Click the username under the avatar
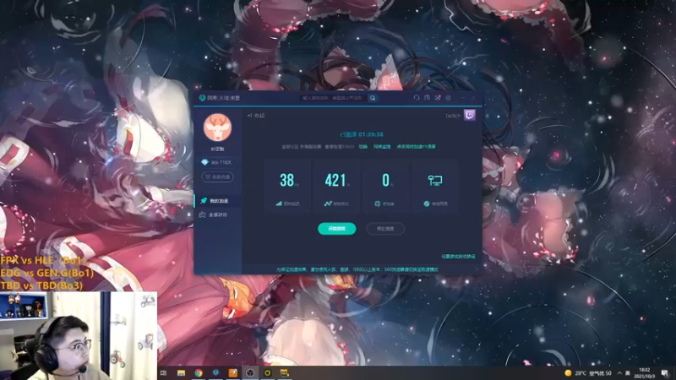 217,149
